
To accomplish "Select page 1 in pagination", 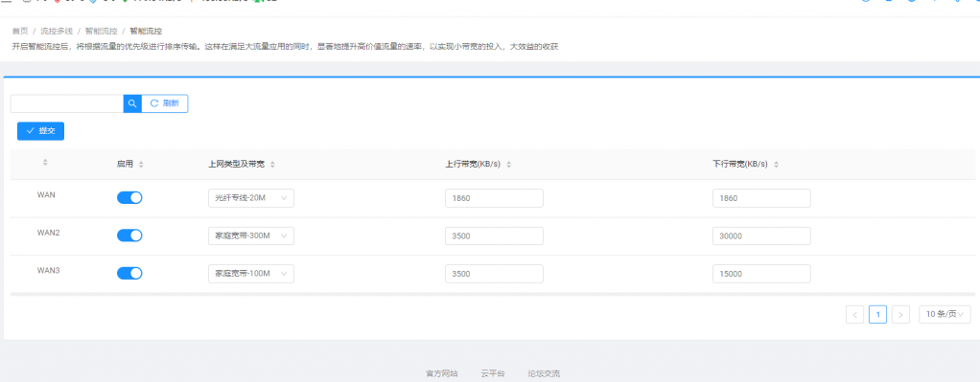I will [x=877, y=315].
